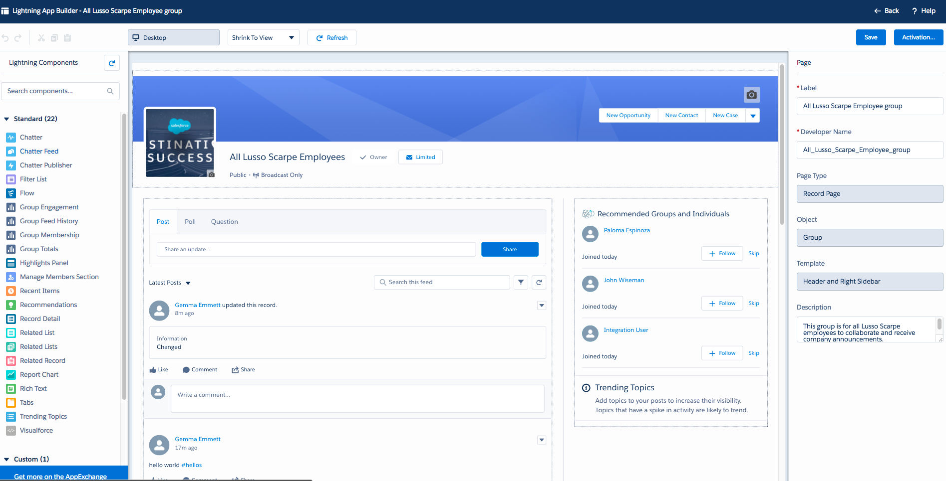Select the Chatter Publisher component icon
This screenshot has height=481, width=946.
[x=11, y=165]
